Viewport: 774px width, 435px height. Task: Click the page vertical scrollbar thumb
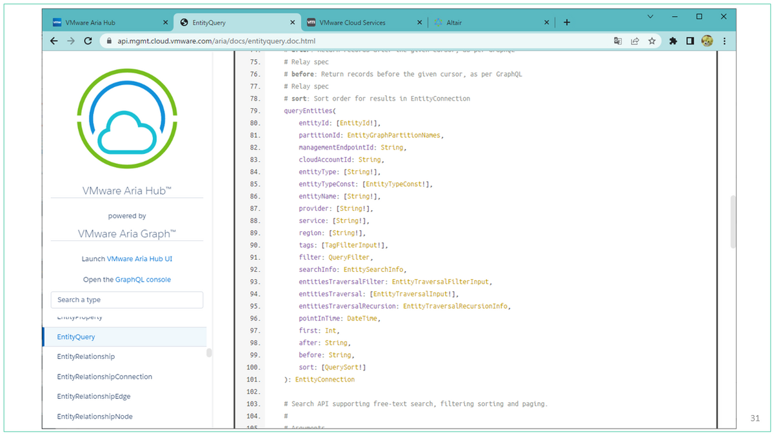[732, 222]
